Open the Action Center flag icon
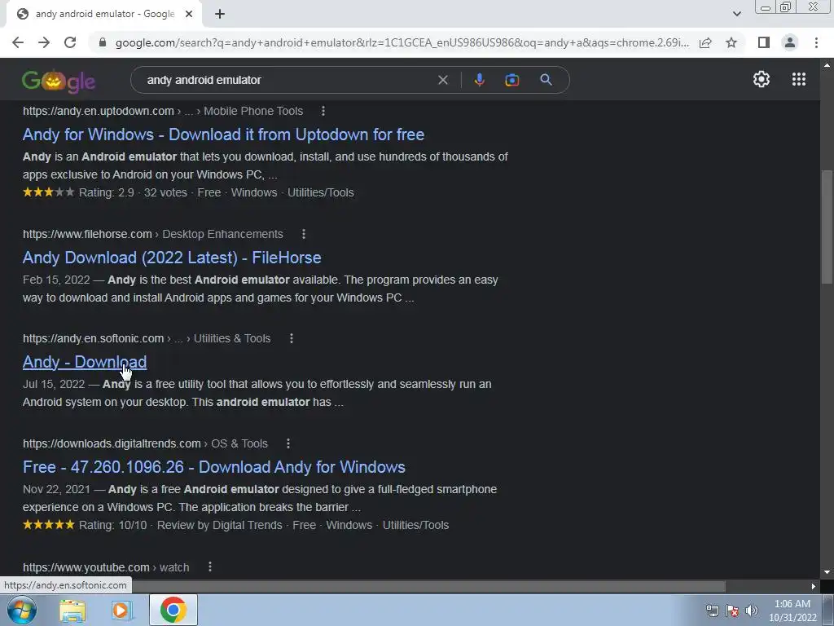This screenshot has width=834, height=626. 732,611
